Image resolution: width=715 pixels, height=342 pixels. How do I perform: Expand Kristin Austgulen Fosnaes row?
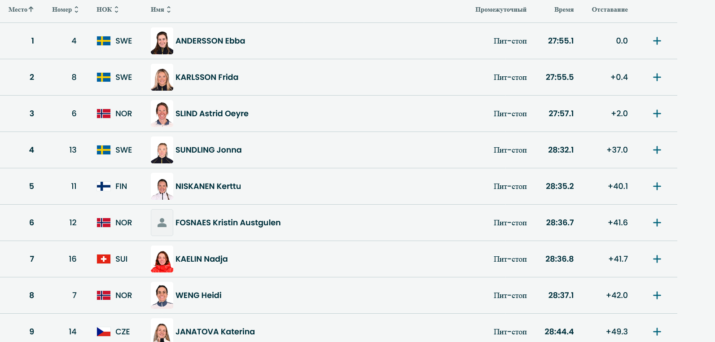657,223
